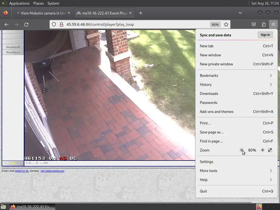Expand the Bookmarks submenu
The height and width of the screenshot is (210, 280).
(237, 75)
